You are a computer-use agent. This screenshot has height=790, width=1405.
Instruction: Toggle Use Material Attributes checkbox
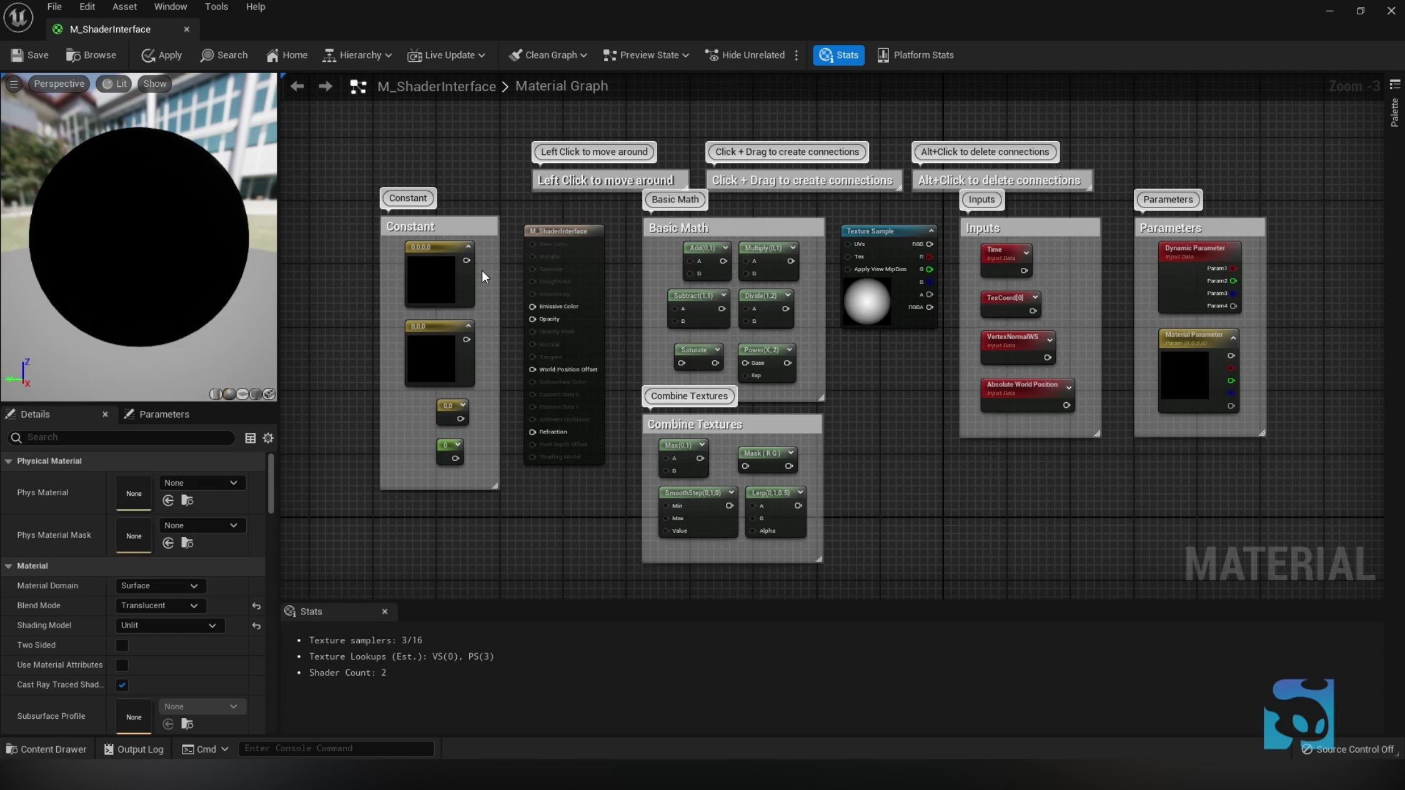point(122,665)
